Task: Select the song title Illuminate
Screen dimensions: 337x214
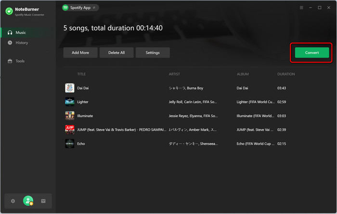Action: (x=85, y=116)
